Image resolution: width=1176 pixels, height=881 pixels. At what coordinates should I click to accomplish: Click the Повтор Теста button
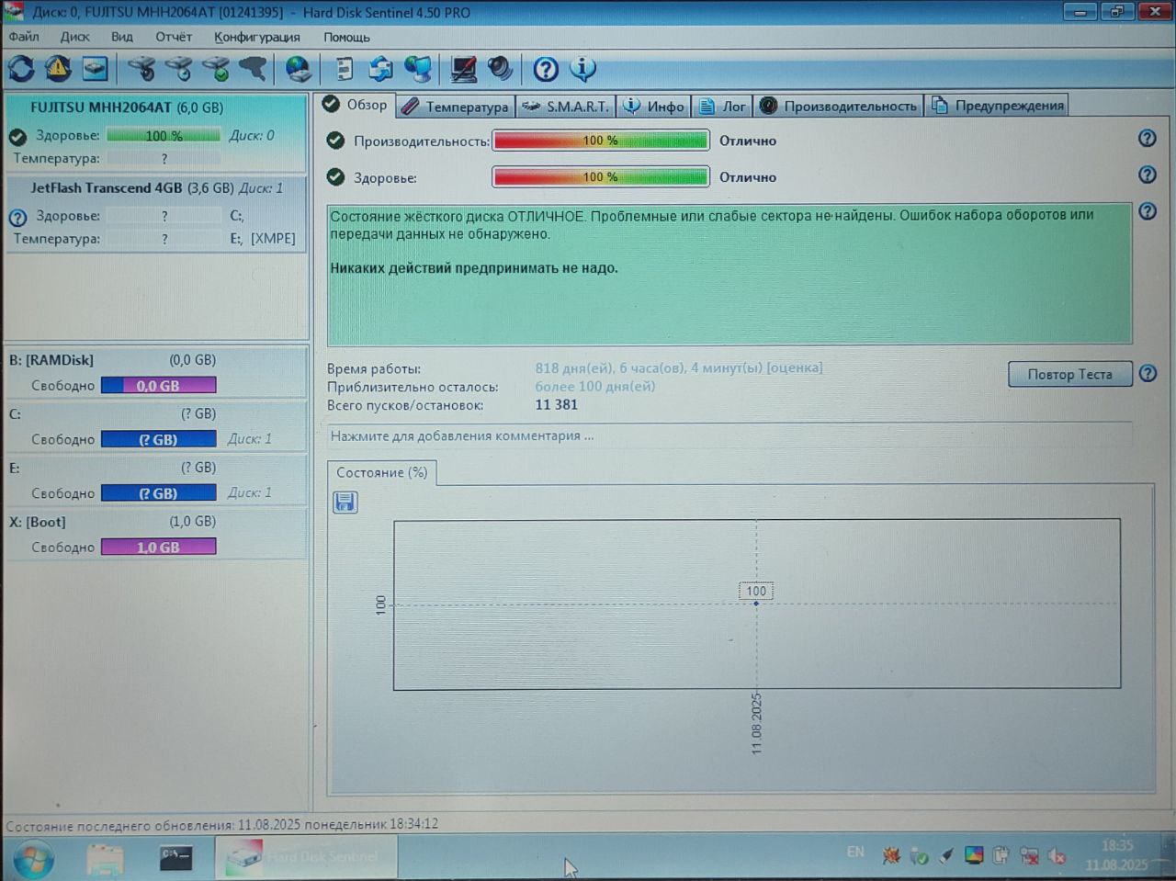[1069, 374]
